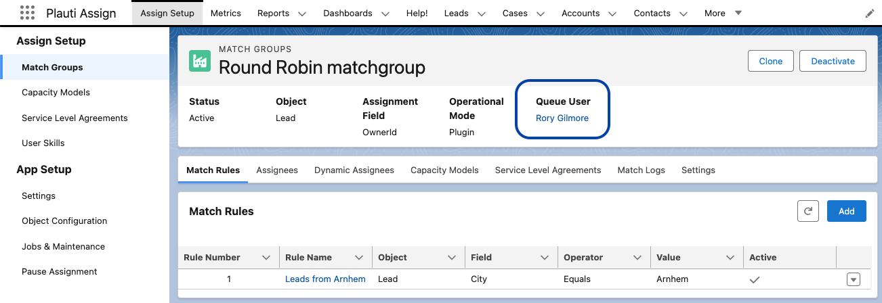
Task: Select Match Groups in sidebar
Action: 85,68
